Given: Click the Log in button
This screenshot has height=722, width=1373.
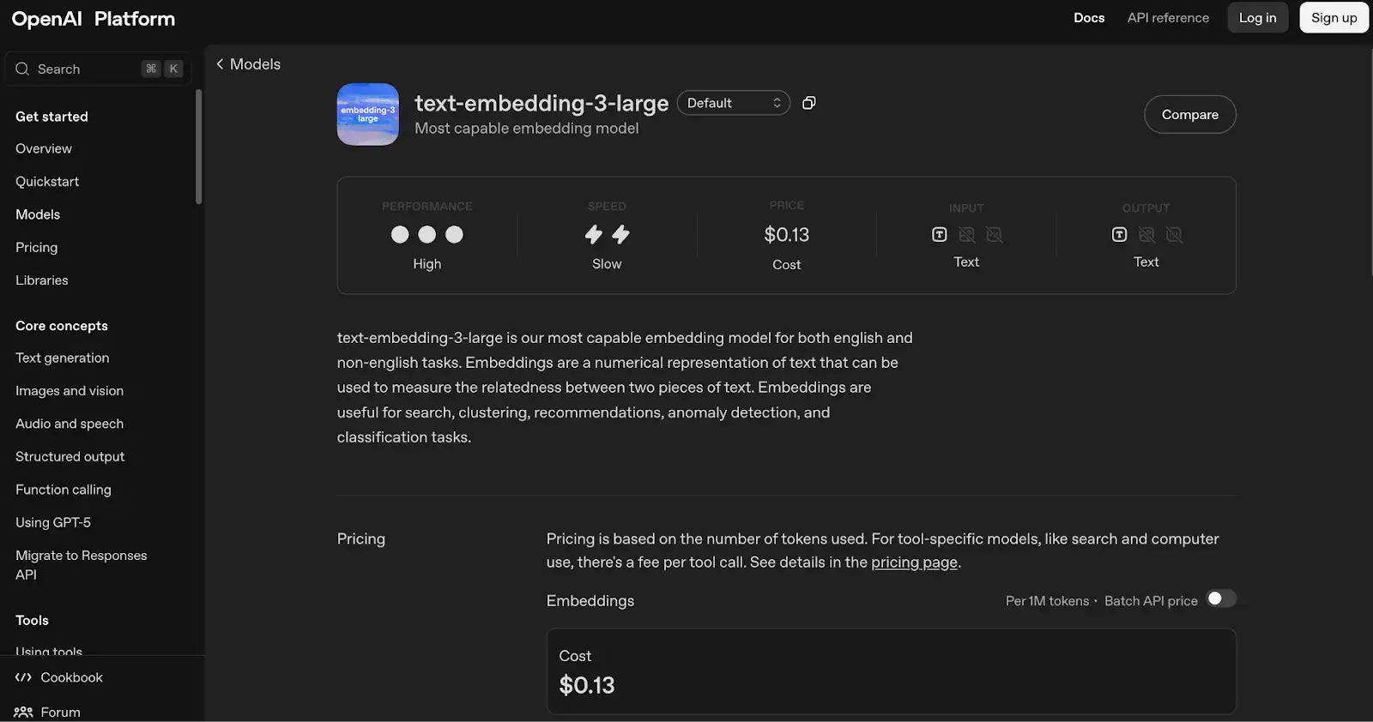Looking at the screenshot, I should 1258,18.
